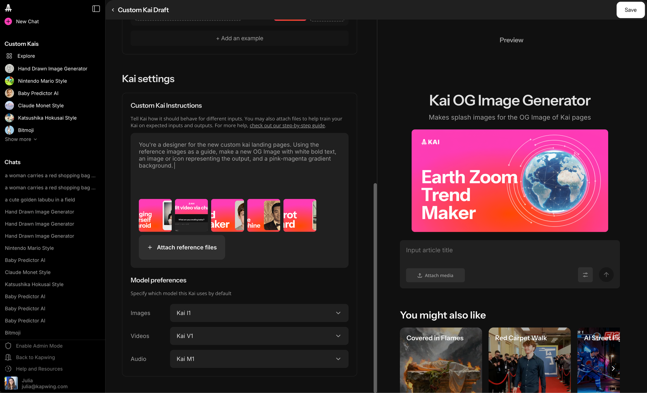Open Claude Monet Style custom Kai

[x=41, y=106]
